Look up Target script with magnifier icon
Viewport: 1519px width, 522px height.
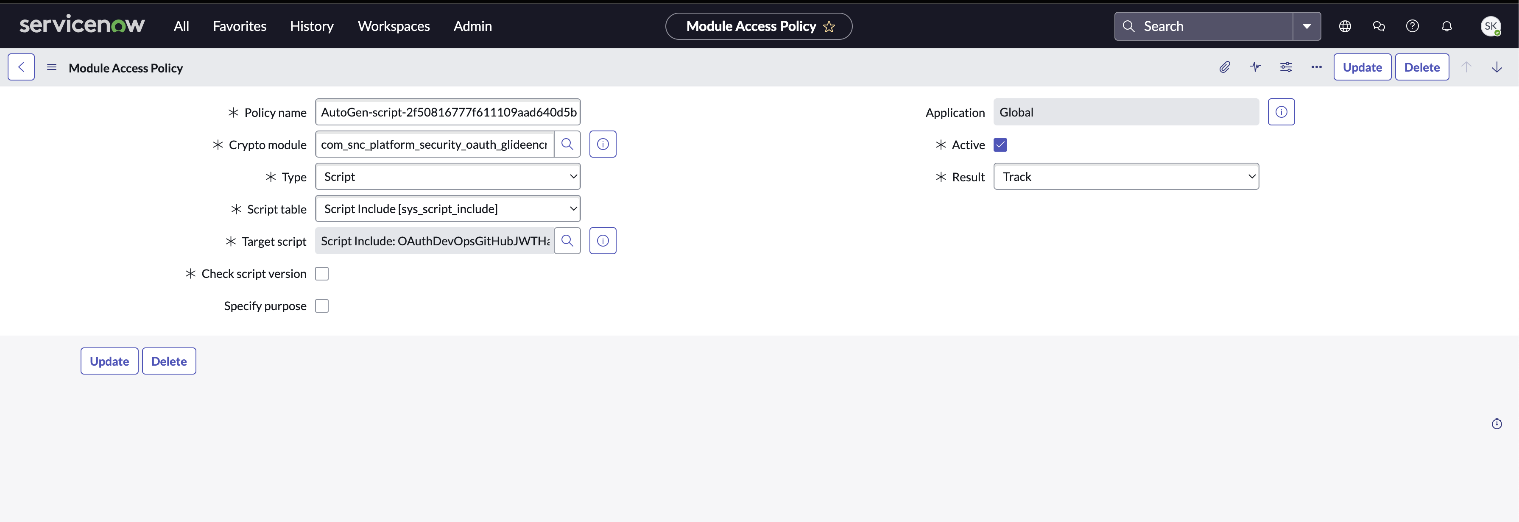click(x=567, y=241)
